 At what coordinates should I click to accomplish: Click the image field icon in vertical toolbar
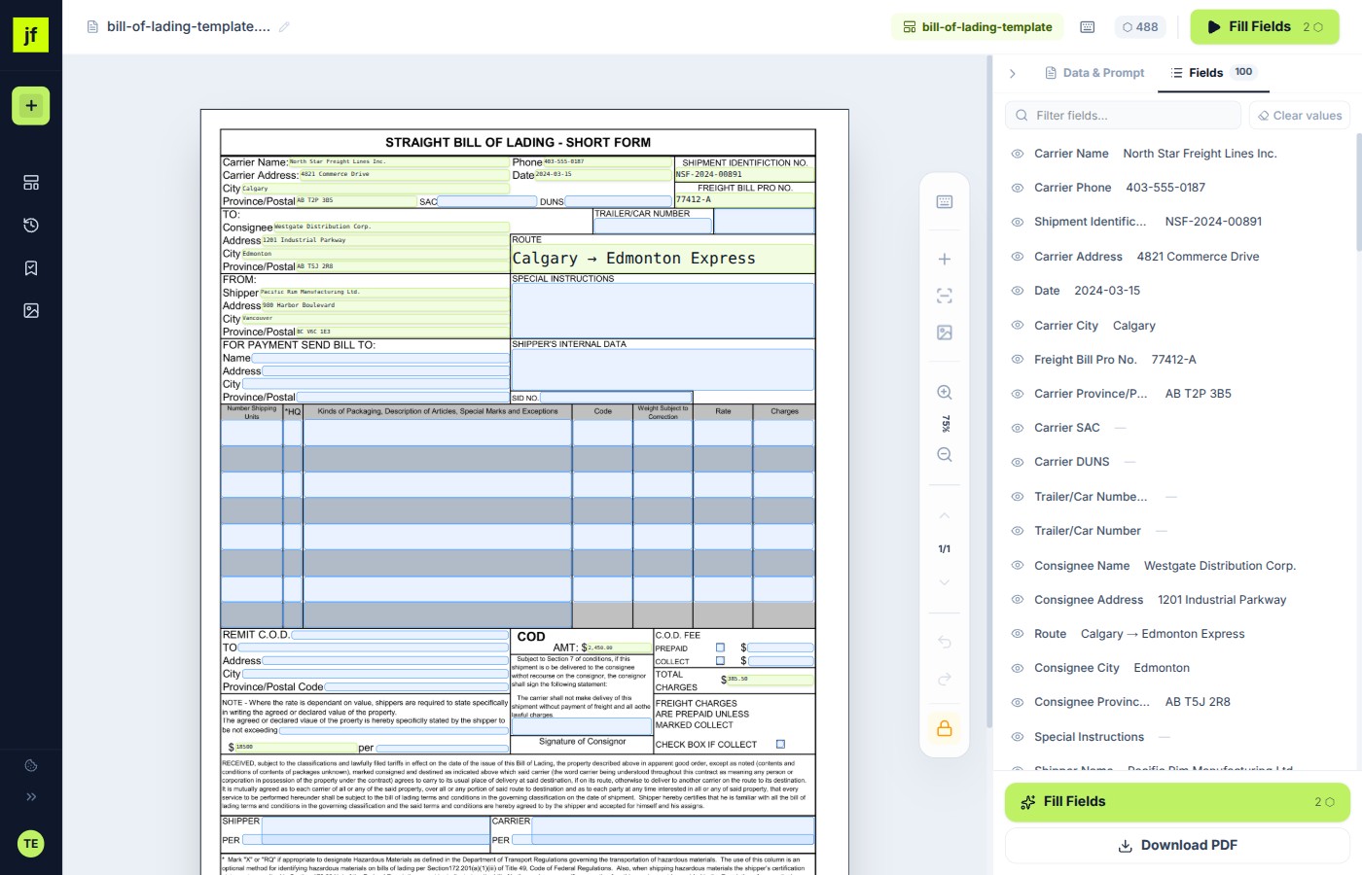click(x=945, y=332)
